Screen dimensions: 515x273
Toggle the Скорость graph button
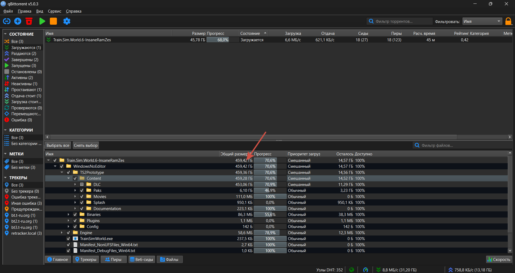click(499, 259)
